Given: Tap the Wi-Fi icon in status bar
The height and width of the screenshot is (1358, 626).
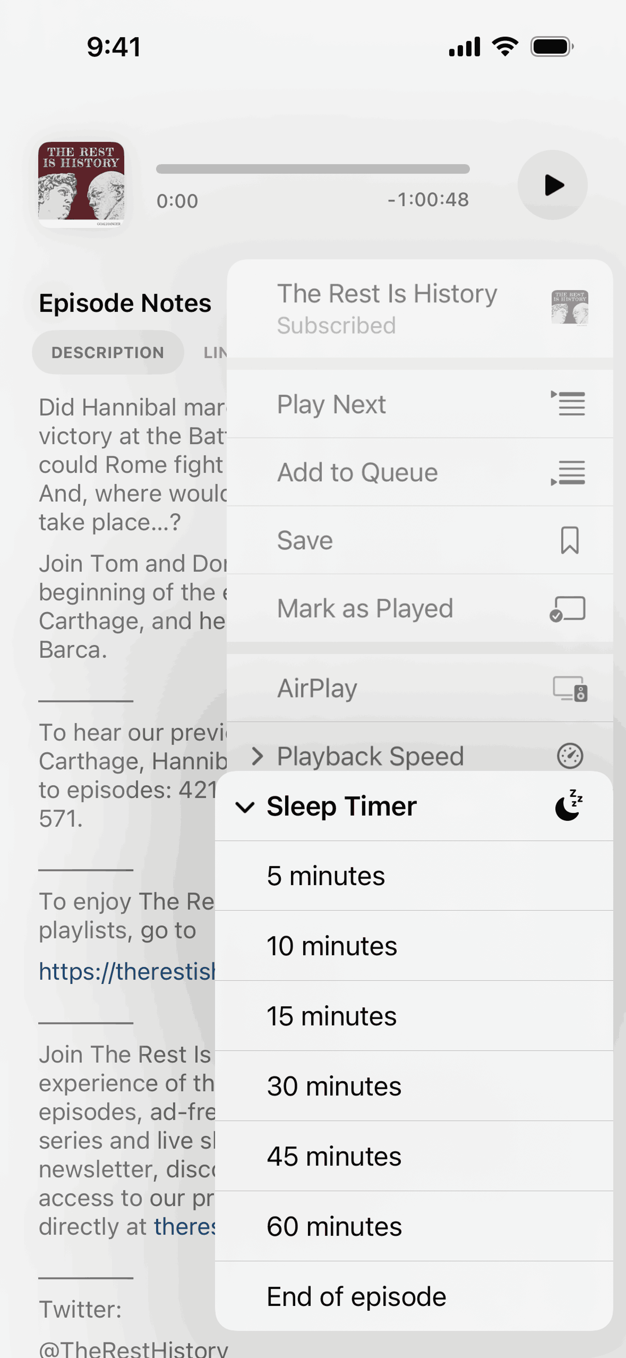Looking at the screenshot, I should click(505, 46).
